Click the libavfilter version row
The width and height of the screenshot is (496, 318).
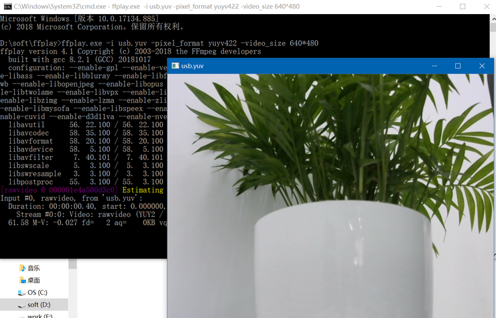86,158
